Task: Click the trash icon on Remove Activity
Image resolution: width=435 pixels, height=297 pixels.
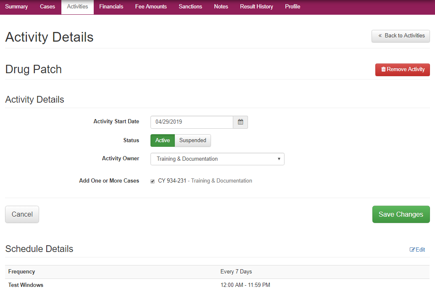Action: [x=383, y=69]
